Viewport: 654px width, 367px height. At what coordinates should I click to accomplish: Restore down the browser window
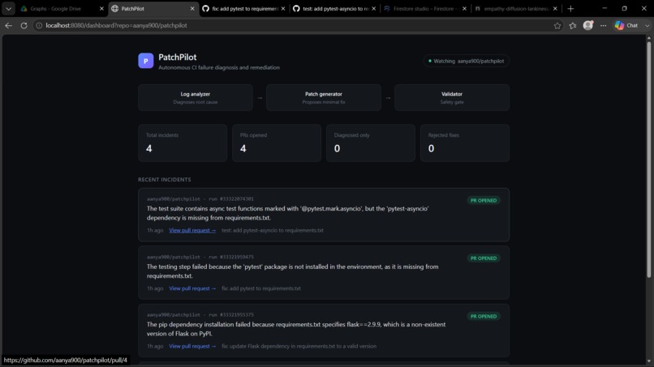(625, 8)
